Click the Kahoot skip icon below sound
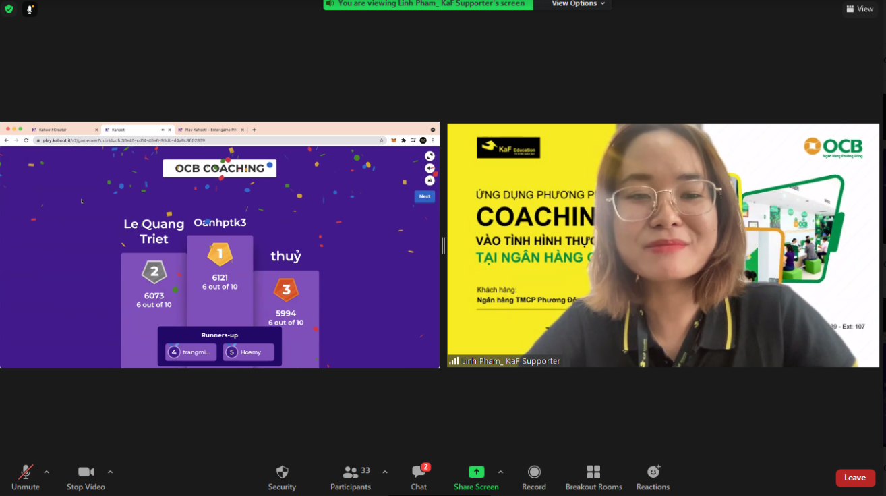The width and height of the screenshot is (886, 496). coord(430,180)
